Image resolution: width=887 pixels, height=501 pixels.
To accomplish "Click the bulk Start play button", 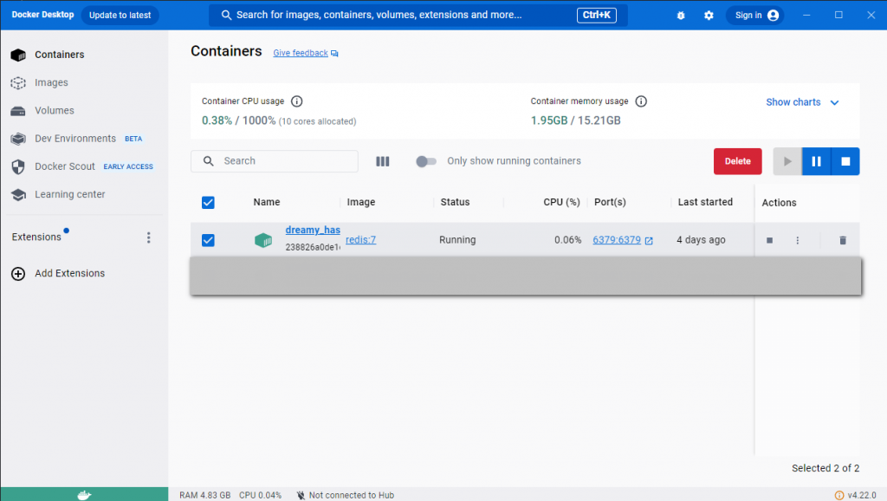I will tap(787, 161).
